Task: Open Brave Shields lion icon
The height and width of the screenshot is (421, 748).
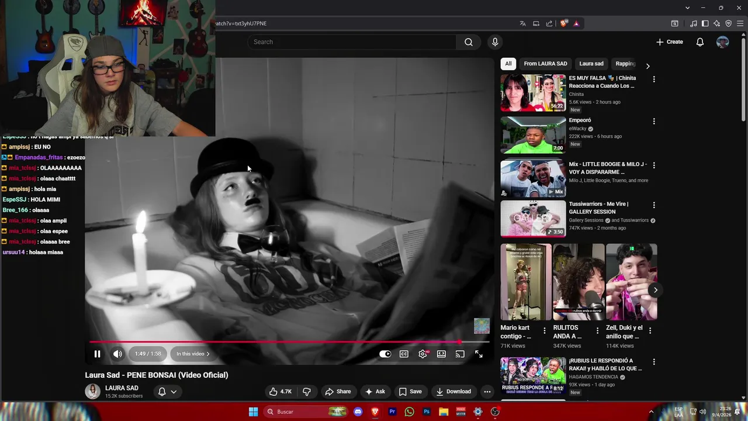Action: (x=564, y=23)
